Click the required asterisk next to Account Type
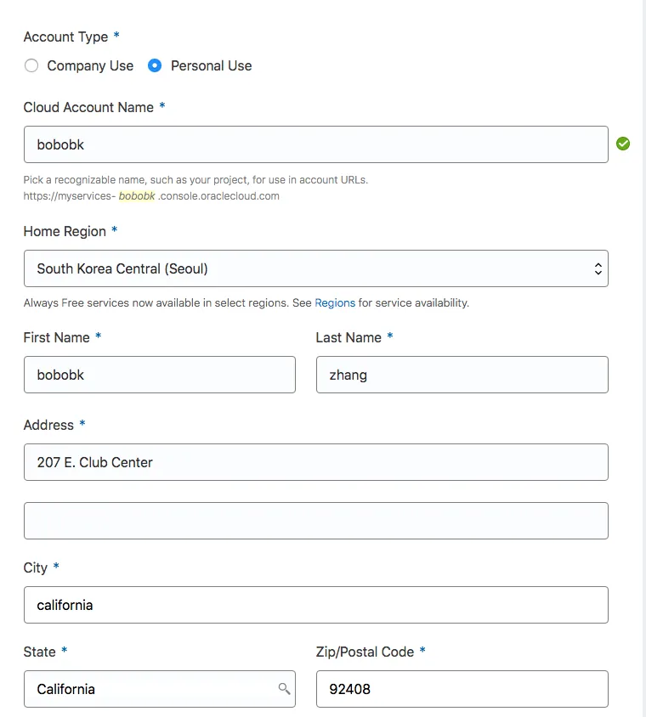 [116, 37]
